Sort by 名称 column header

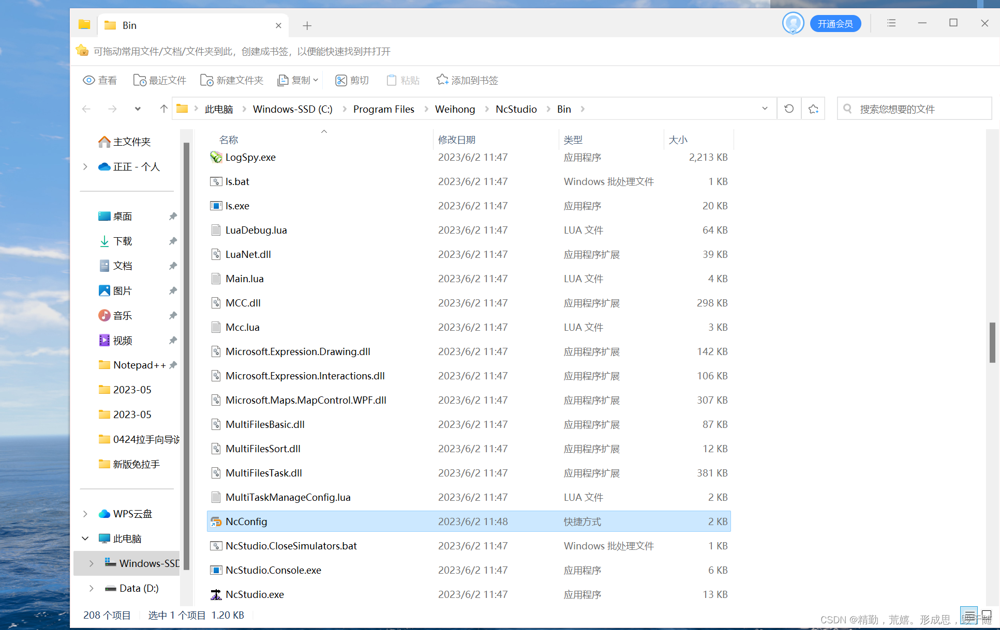pos(229,140)
